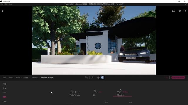This screenshot has width=188, height=105.
Task: Click the red undo arrow icon
Action: click(x=167, y=78)
